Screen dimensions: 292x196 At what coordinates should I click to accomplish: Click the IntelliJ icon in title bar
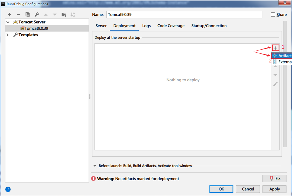[x=3, y=4]
